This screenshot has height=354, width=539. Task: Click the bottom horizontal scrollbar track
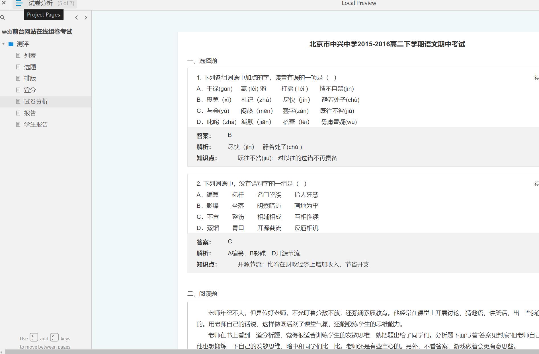(272, 352)
